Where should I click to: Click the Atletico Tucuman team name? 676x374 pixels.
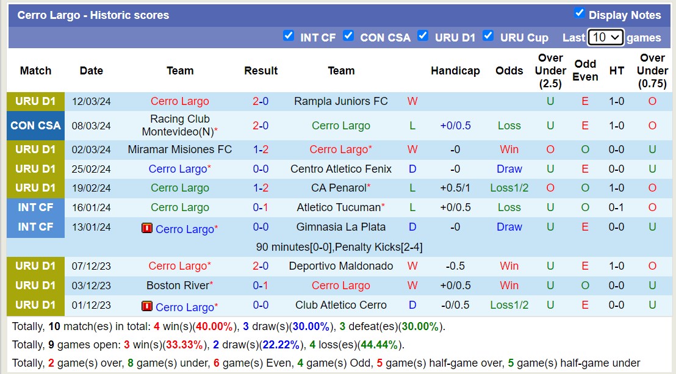[x=339, y=207]
